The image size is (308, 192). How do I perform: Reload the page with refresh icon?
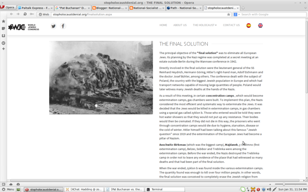(25, 14)
